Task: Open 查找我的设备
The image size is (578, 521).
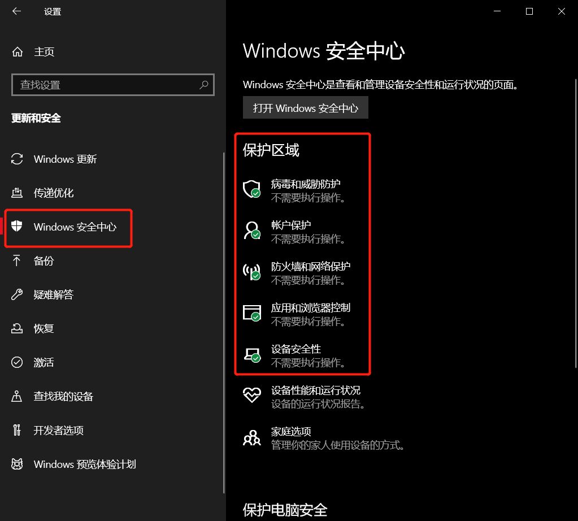Action: pyautogui.click(x=63, y=396)
